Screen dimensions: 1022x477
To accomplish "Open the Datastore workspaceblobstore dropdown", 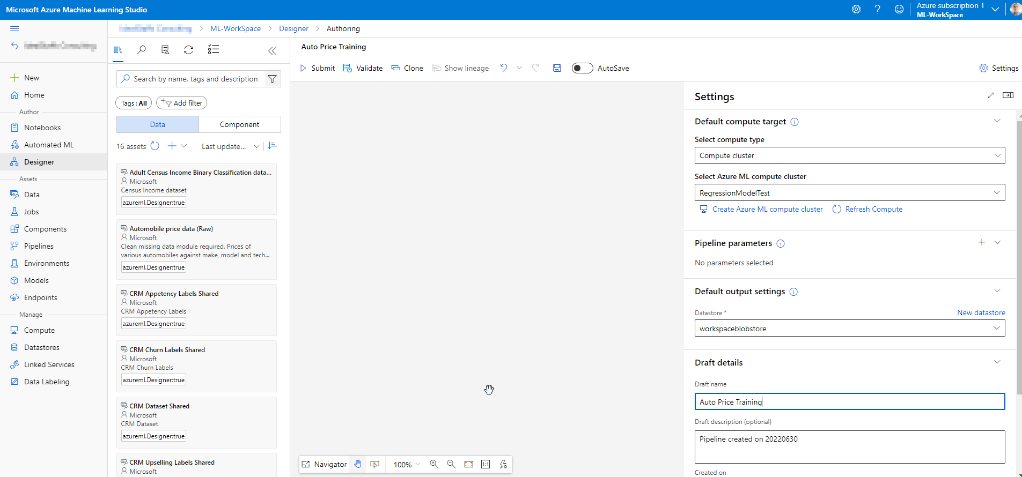I will 849,329.
